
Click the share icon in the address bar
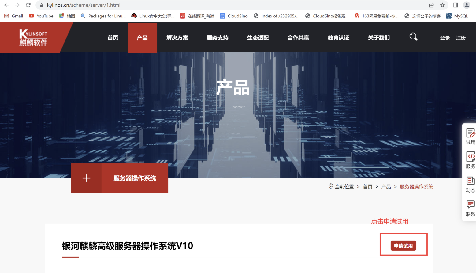click(x=431, y=5)
